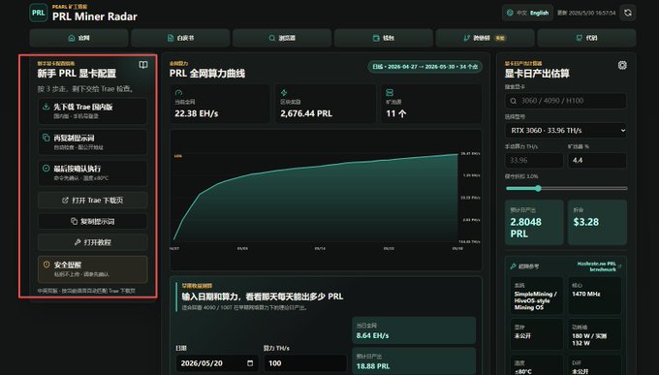Viewport: 659px width, 375px height.
Task: Click the copy icon beside 再复制提示词
Action: click(47, 138)
